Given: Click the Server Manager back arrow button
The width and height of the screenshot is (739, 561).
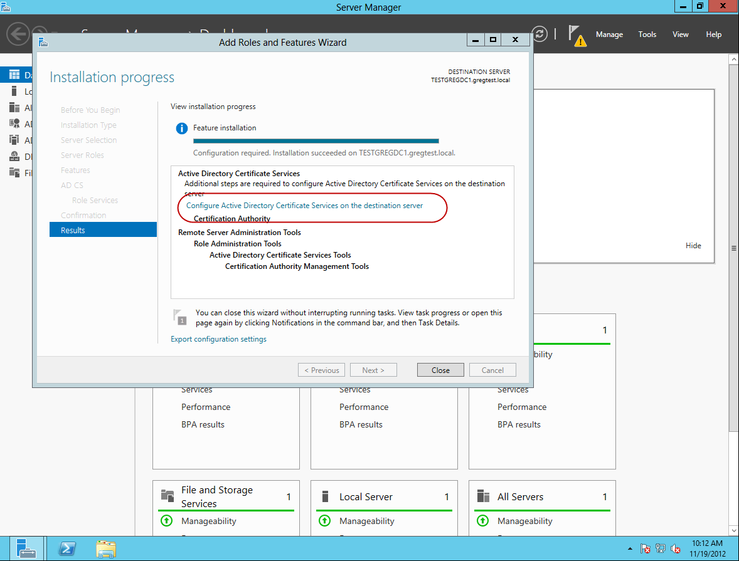Looking at the screenshot, I should pos(18,34).
